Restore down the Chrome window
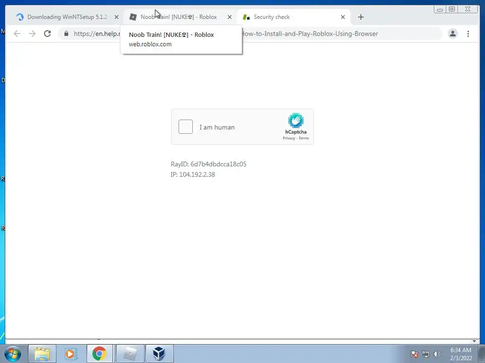The image size is (485, 363). pos(451,9)
